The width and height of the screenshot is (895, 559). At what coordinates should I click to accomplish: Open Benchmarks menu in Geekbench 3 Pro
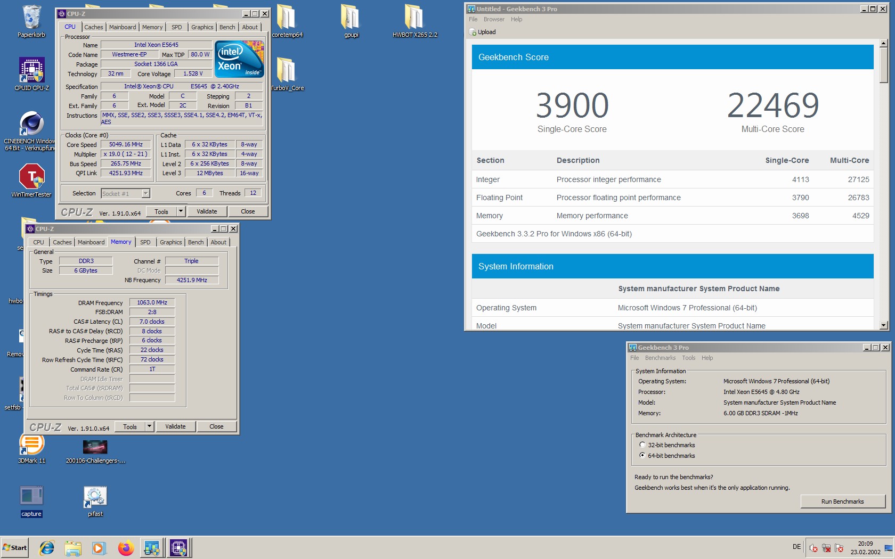[x=660, y=358]
